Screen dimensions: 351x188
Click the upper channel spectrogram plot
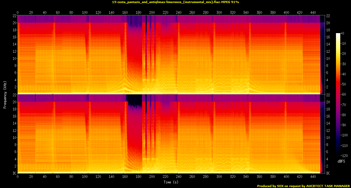coord(171,55)
